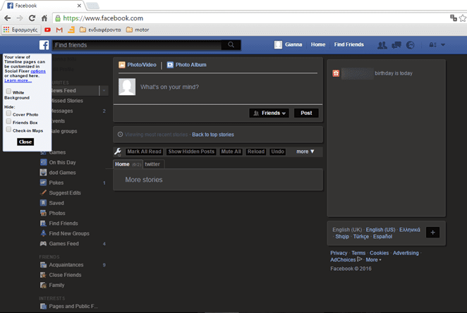Open News Feed options dropdown arrow
Viewport: 467px width, 313px height.
point(104,90)
